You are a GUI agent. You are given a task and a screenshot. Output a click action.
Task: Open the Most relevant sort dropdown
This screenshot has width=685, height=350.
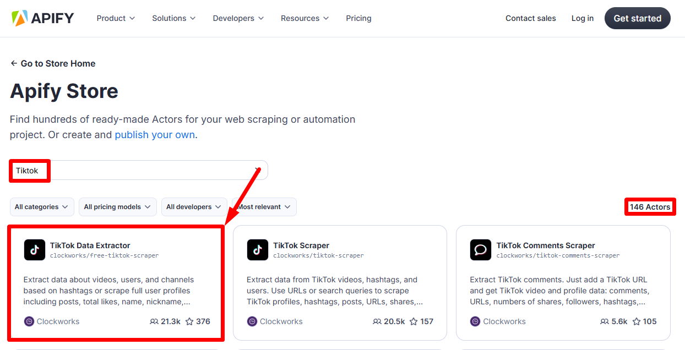point(265,207)
